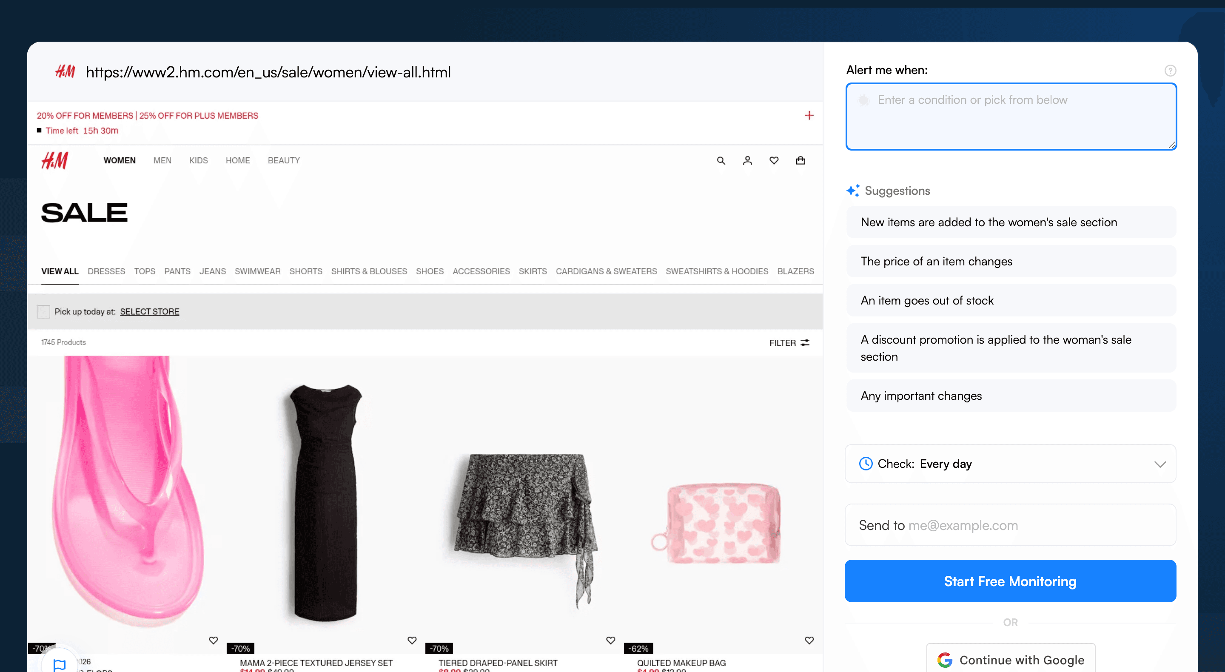The width and height of the screenshot is (1225, 672).
Task: Click the Suggestions sparkle icon
Action: [x=853, y=191]
